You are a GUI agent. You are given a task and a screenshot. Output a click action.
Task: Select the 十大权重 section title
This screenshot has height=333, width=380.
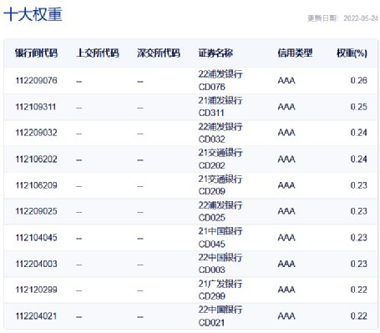tap(33, 14)
